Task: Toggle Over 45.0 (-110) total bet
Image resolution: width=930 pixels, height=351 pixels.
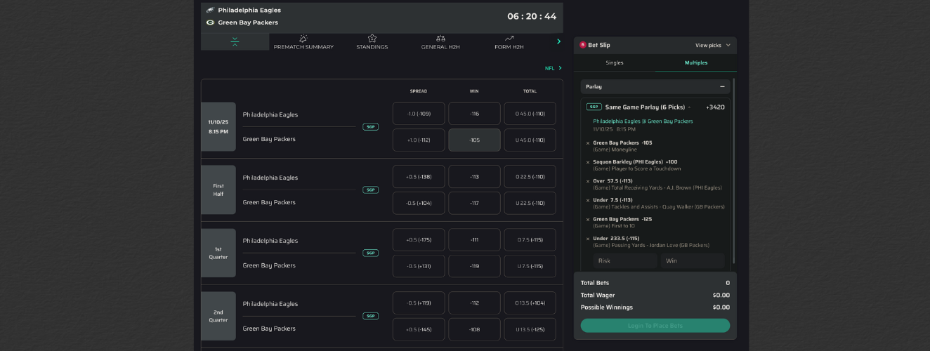Action: tap(530, 114)
